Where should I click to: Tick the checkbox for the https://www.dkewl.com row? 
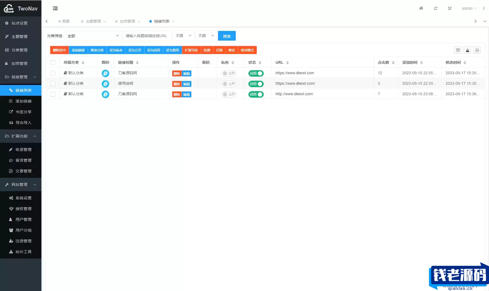[x=53, y=73]
